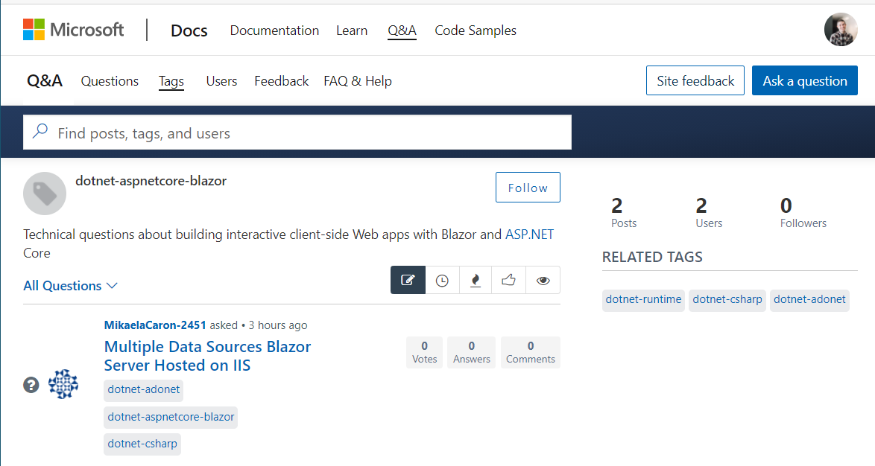Click the '3 hours ago' timestamp
This screenshot has height=466, width=875.
(x=278, y=325)
